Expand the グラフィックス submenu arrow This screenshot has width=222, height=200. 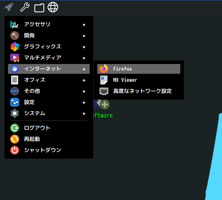pyautogui.click(x=84, y=47)
